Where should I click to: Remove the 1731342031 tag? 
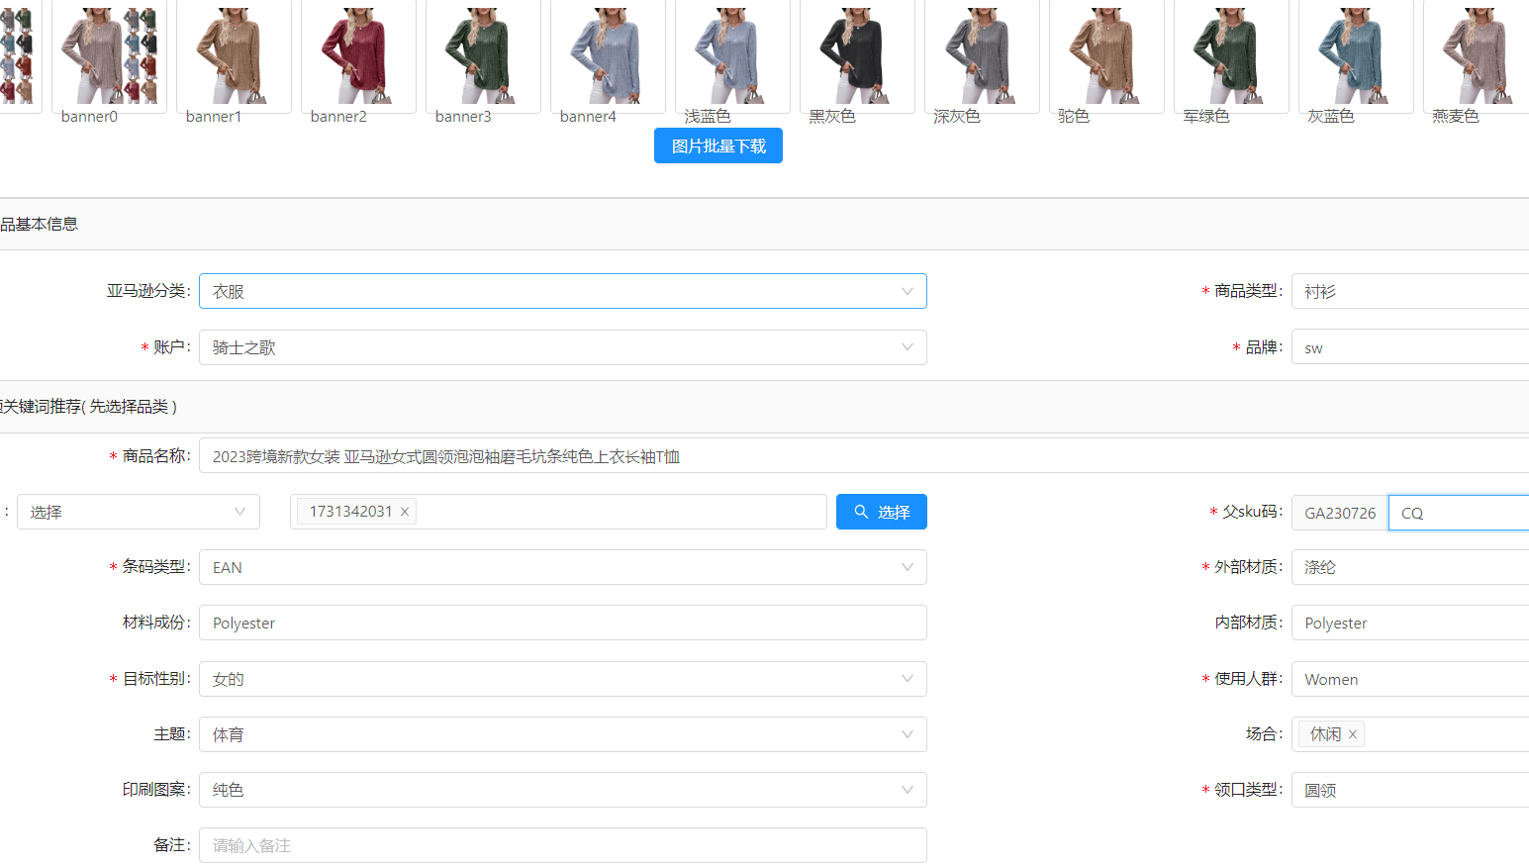405,512
